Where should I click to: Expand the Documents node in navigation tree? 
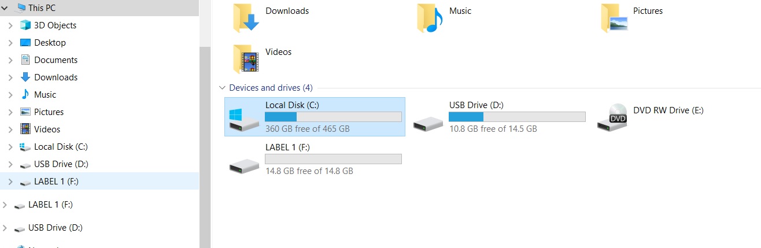click(10, 60)
